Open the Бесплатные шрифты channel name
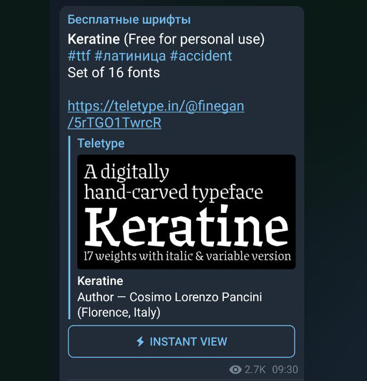 [129, 20]
